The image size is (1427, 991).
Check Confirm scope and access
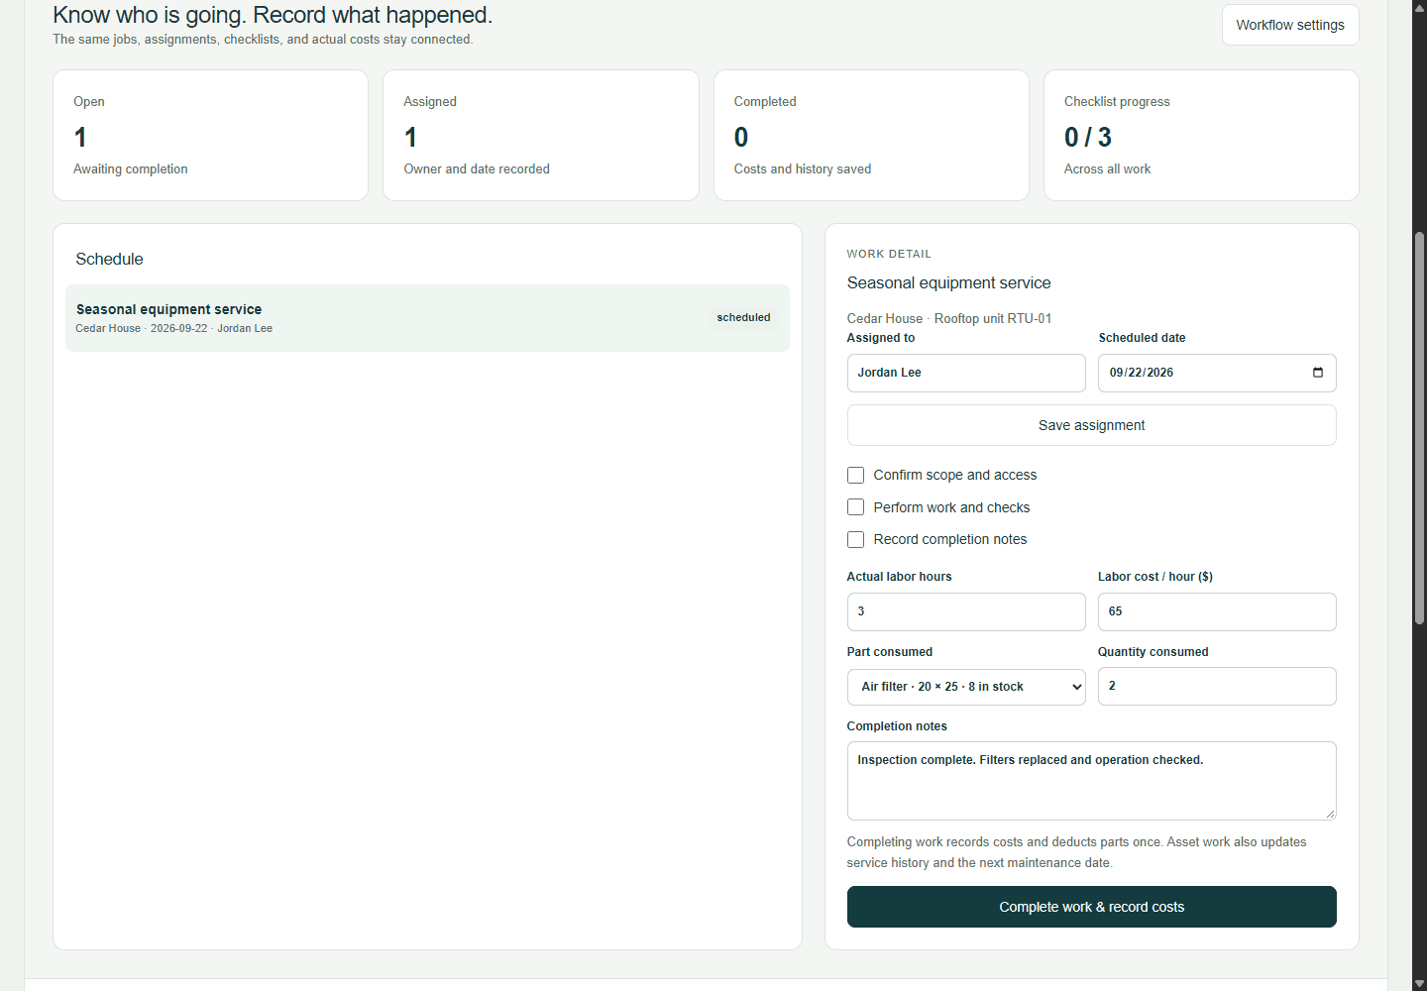855,476
